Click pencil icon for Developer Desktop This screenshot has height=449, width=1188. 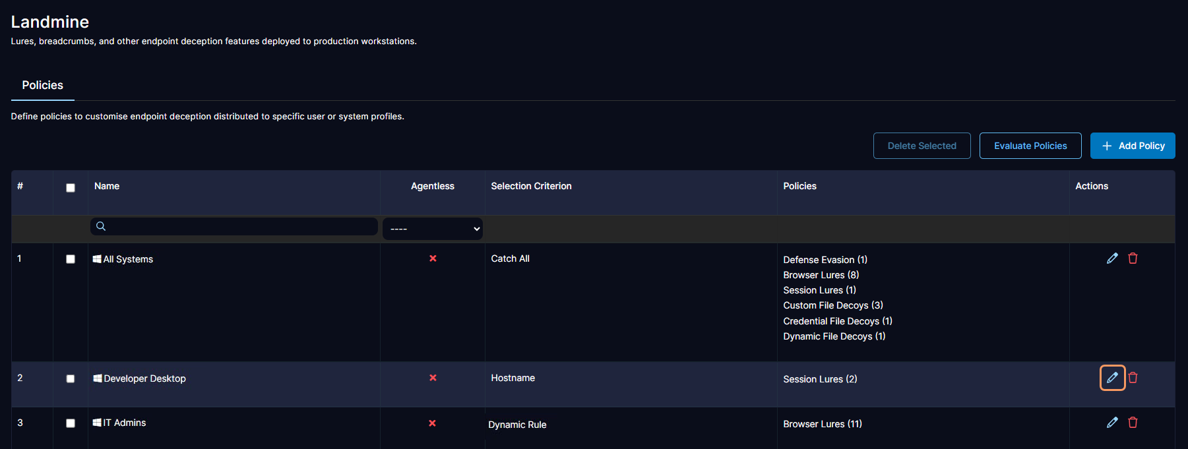1112,378
